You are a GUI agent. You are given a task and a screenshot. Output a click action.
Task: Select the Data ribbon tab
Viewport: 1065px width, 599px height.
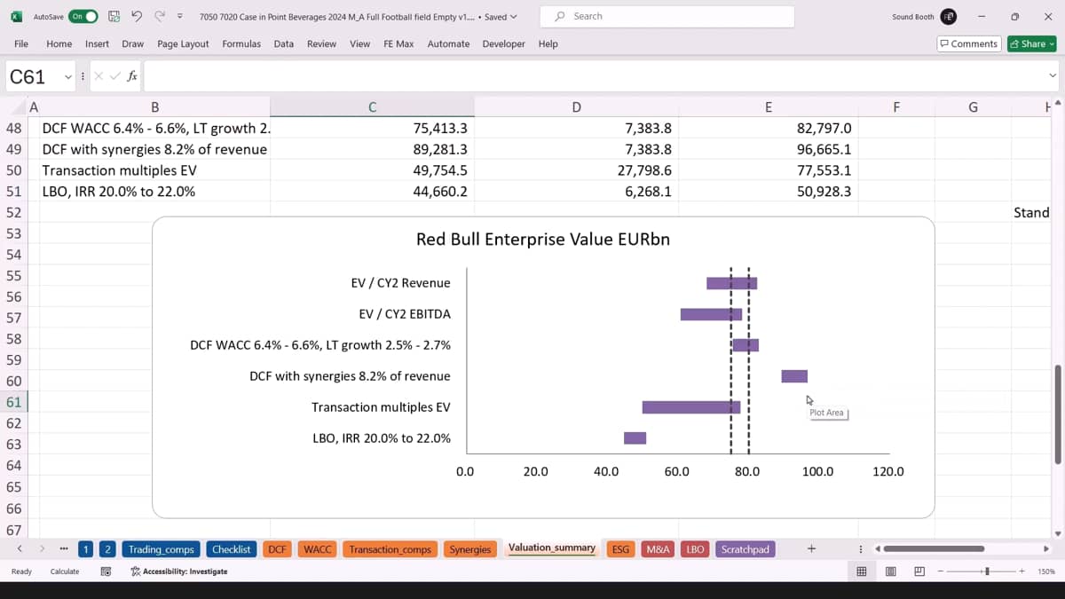pos(284,43)
